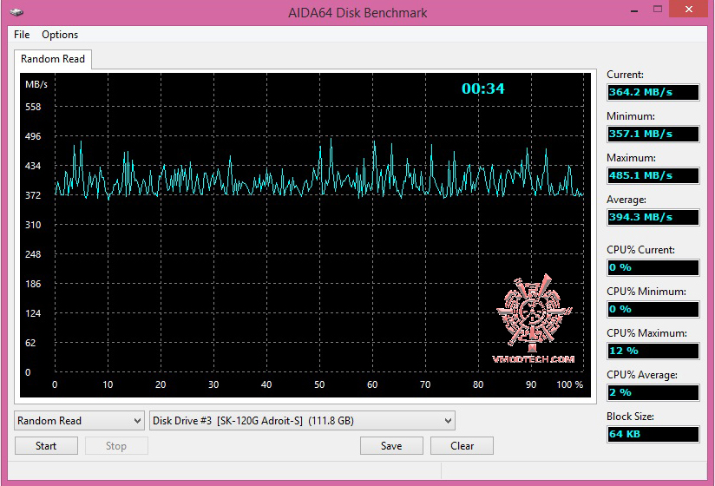Click the AIDA64 disk icon in title bar
Viewport: 715px width, 486px height.
tap(16, 12)
